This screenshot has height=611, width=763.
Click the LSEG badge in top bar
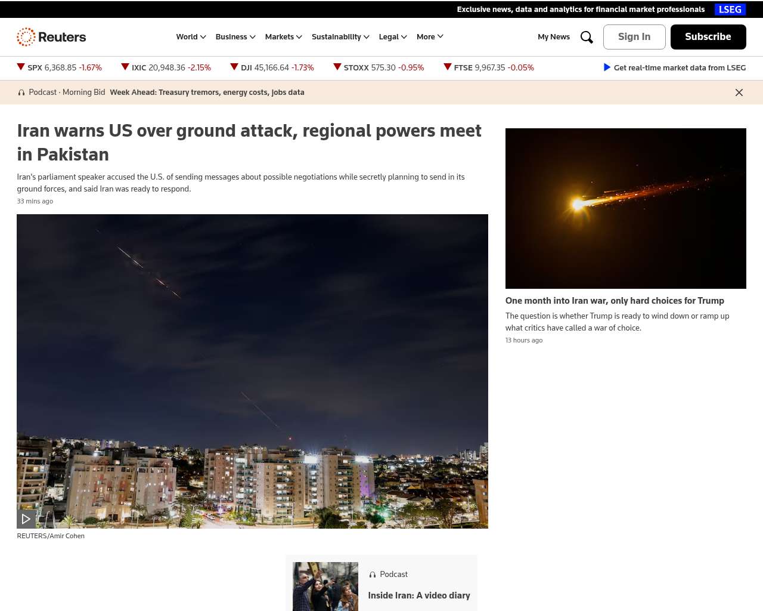coord(730,10)
